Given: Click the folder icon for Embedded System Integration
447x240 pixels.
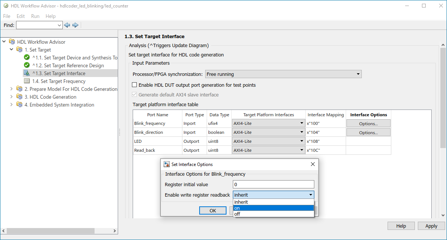Looking at the screenshot, I should (19, 105).
